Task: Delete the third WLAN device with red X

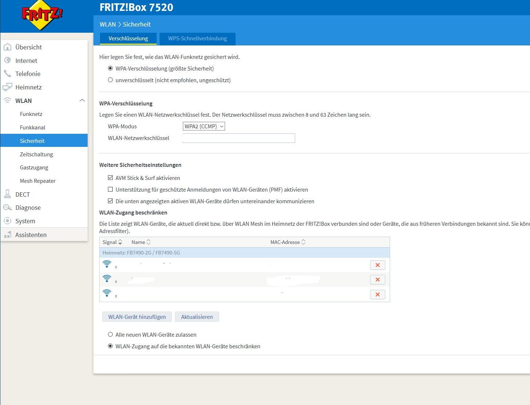Action: click(x=378, y=294)
